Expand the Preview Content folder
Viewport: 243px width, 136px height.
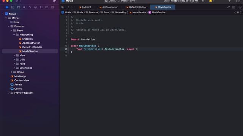click(x=9, y=93)
